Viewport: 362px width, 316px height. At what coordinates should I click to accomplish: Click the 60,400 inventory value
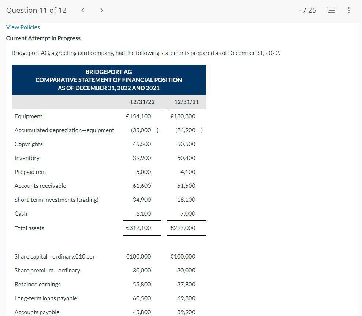coord(186,158)
